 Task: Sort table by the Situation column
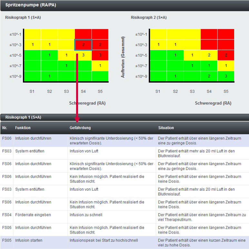click(166, 128)
